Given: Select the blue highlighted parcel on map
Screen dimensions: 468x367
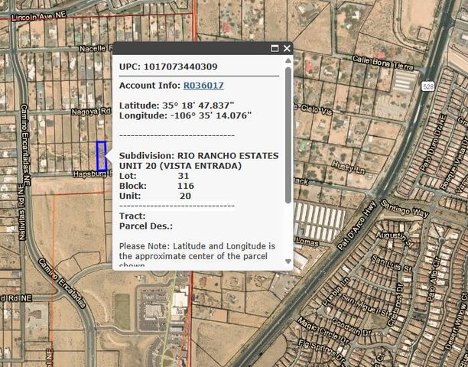Looking at the screenshot, I should (x=102, y=156).
